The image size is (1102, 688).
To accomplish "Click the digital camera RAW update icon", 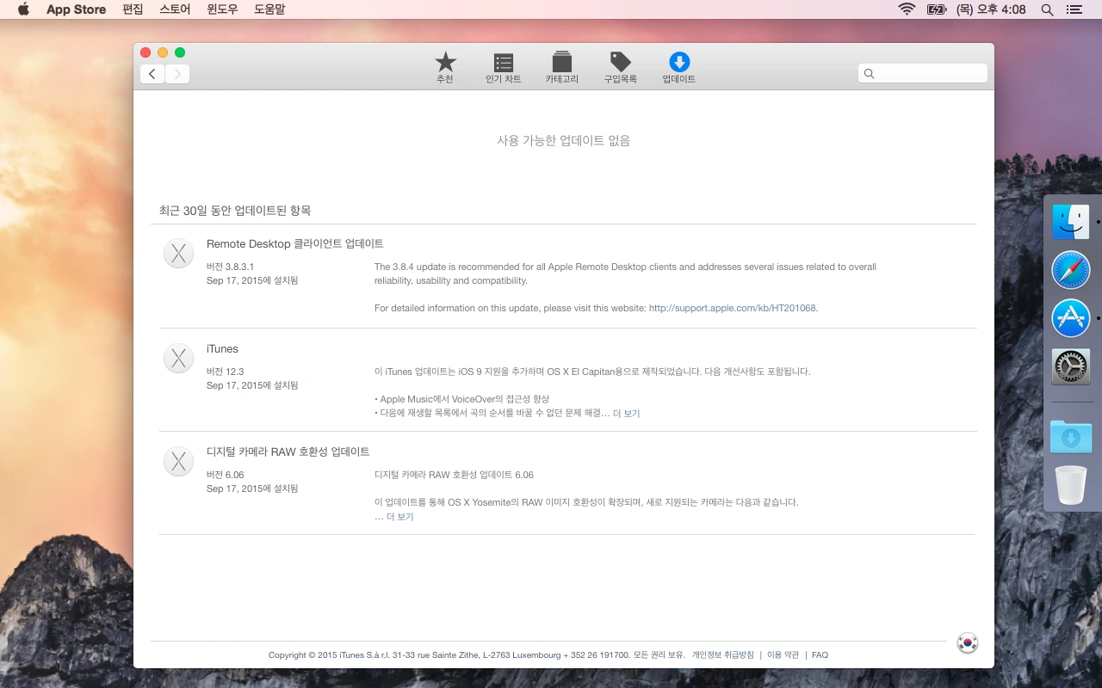I will point(178,461).
